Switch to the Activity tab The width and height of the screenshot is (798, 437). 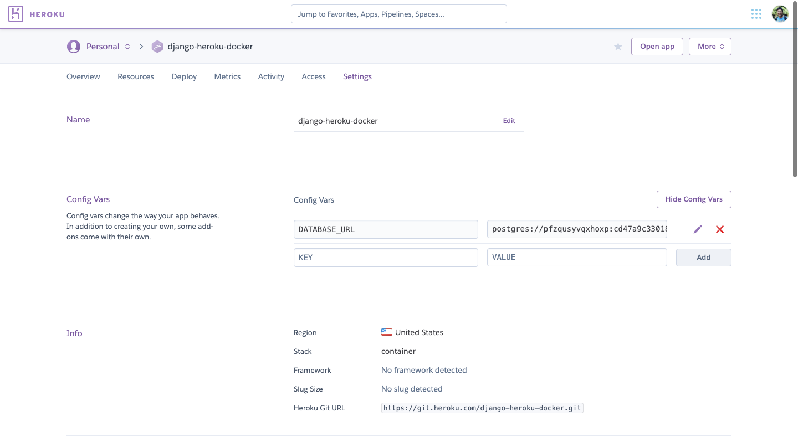pyautogui.click(x=271, y=77)
